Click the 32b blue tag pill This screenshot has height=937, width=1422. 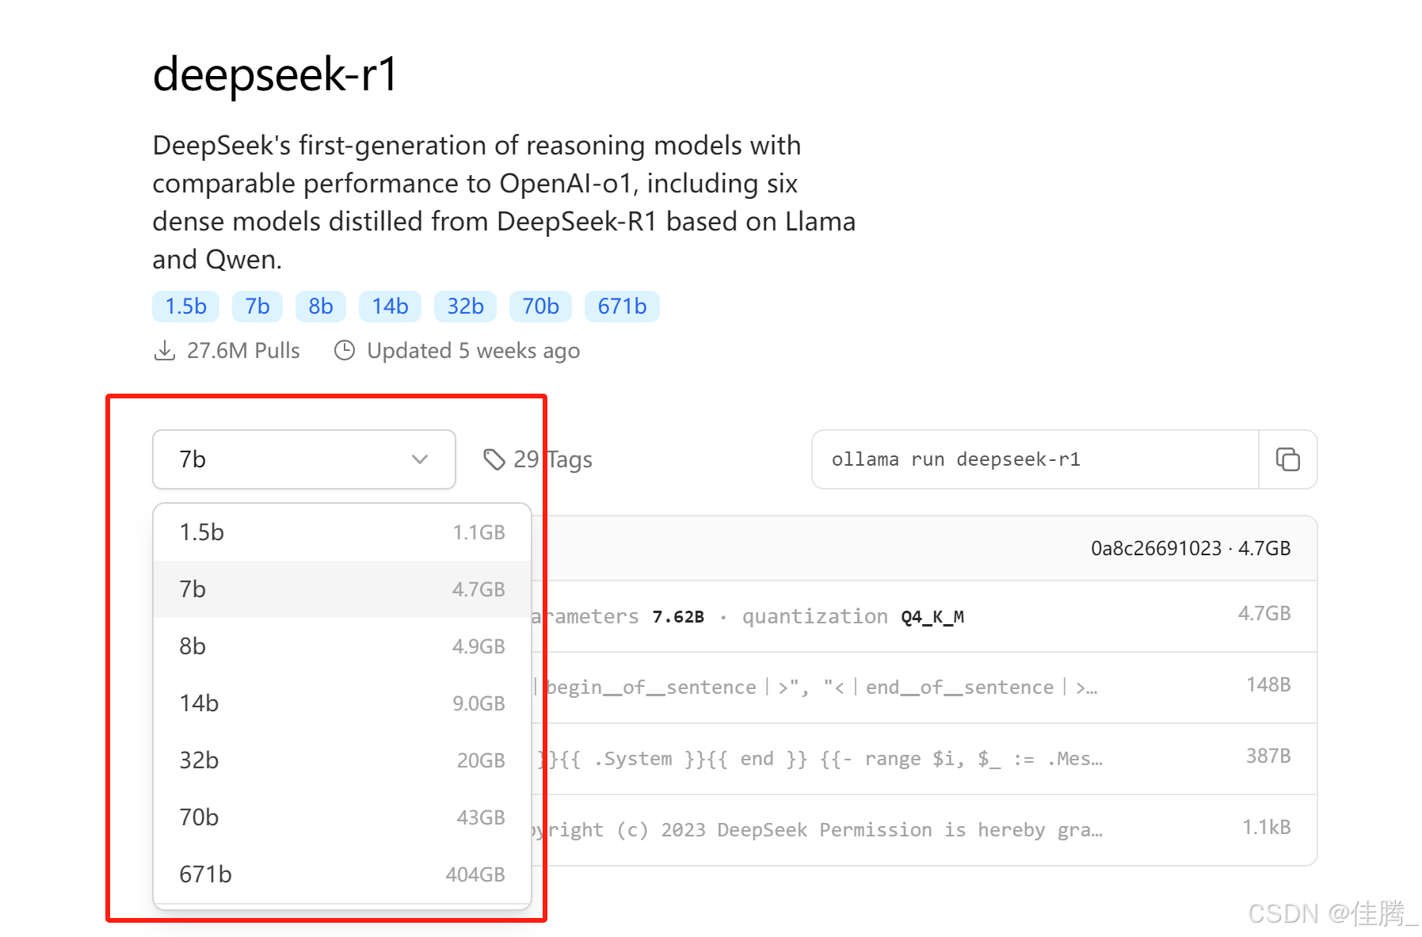pos(465,307)
